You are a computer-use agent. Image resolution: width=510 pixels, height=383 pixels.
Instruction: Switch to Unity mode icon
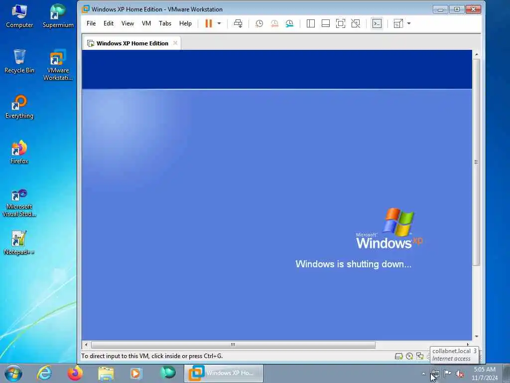pyautogui.click(x=356, y=23)
